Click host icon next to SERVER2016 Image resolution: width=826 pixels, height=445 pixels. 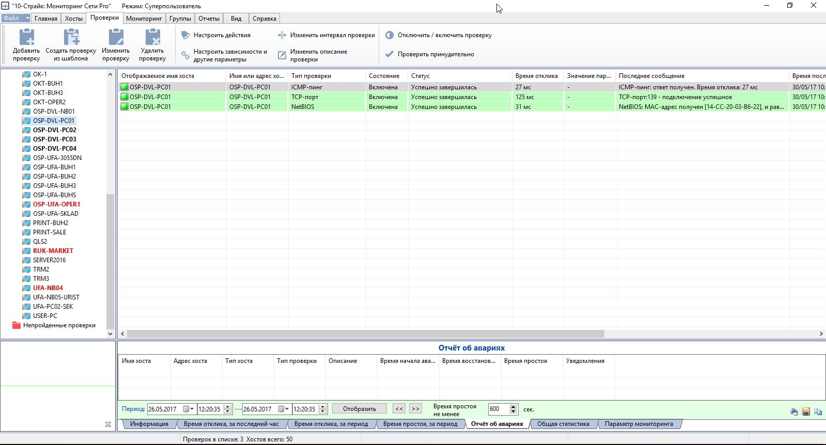26,260
